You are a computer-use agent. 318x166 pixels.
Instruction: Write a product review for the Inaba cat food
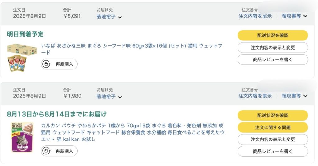click(273, 59)
